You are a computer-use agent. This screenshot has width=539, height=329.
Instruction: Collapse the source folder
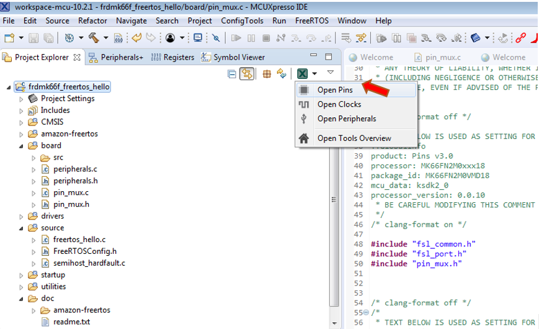(21, 228)
